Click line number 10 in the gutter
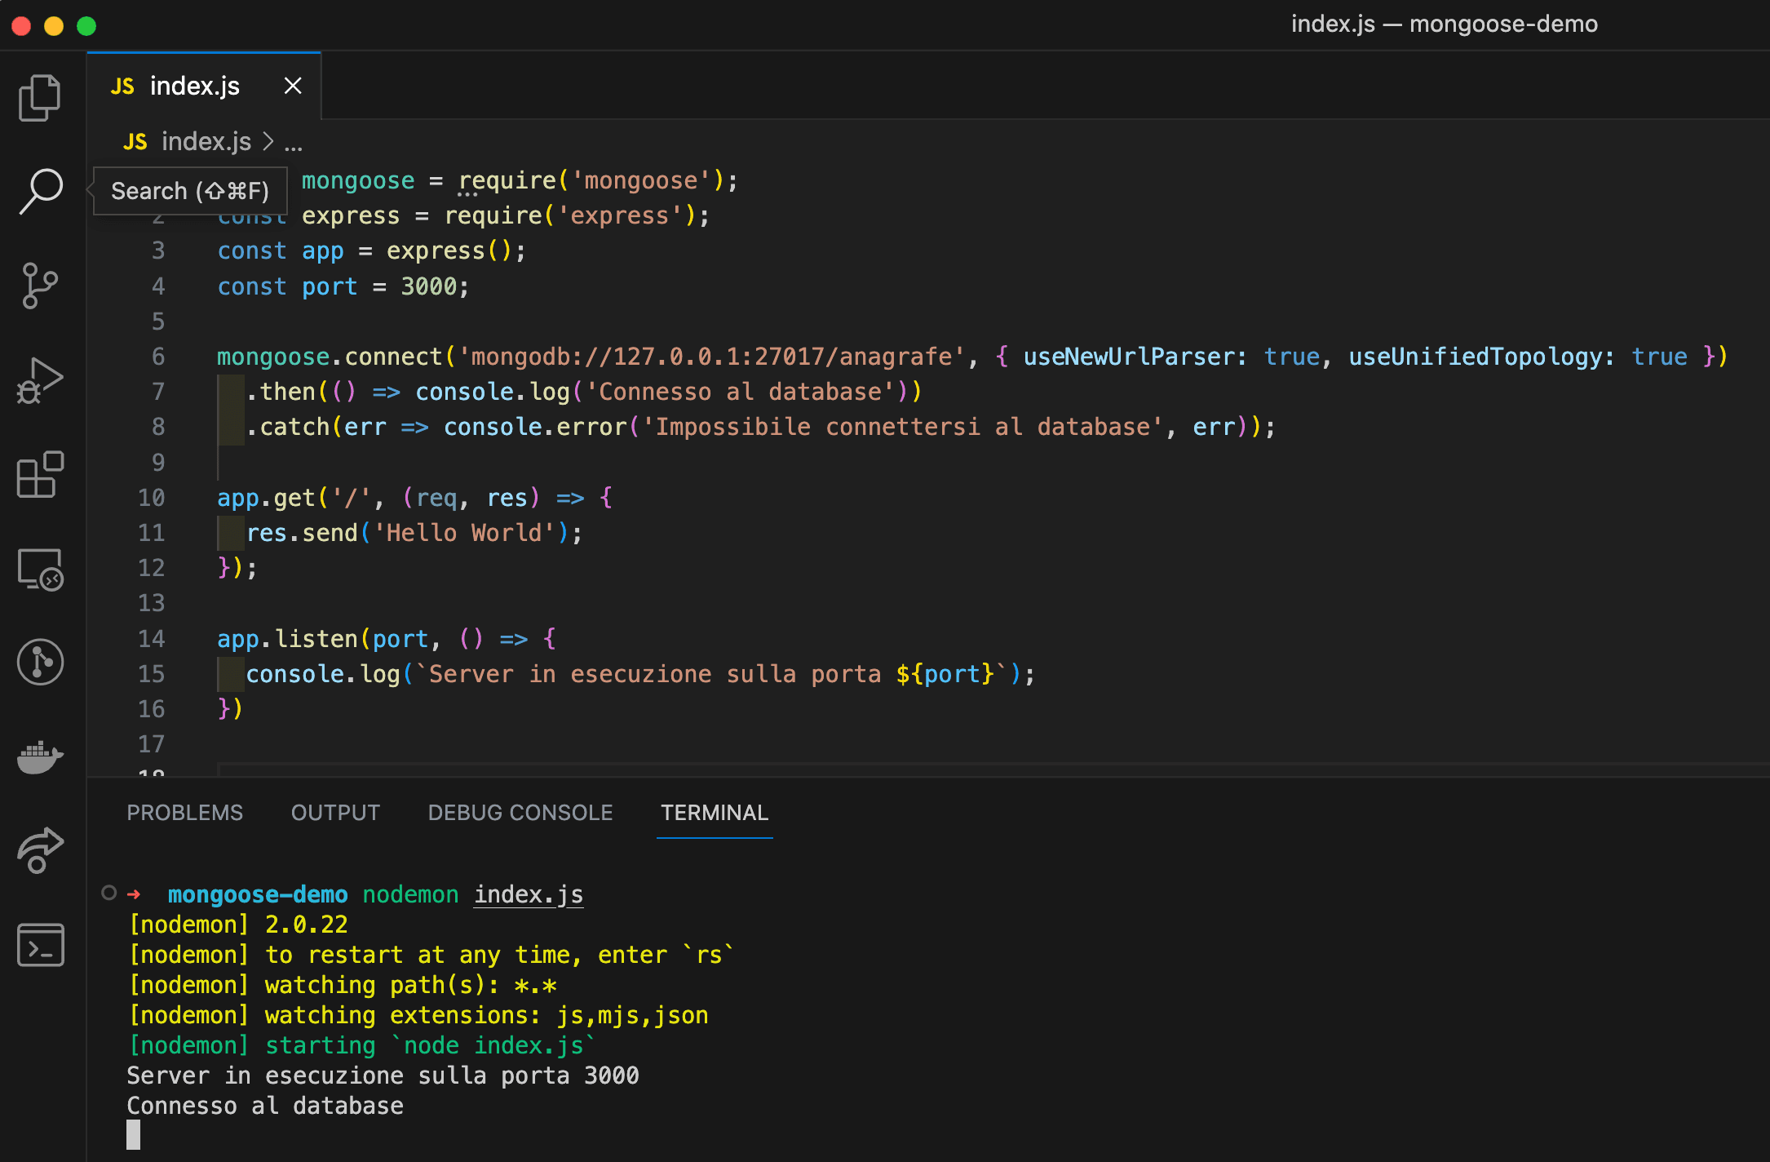Image resolution: width=1770 pixels, height=1162 pixels. pyautogui.click(x=152, y=498)
